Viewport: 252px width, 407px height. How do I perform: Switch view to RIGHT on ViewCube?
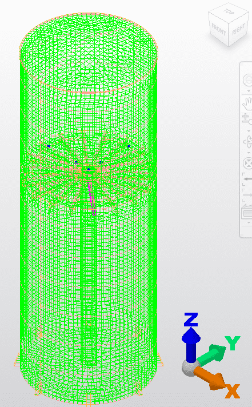point(238,30)
